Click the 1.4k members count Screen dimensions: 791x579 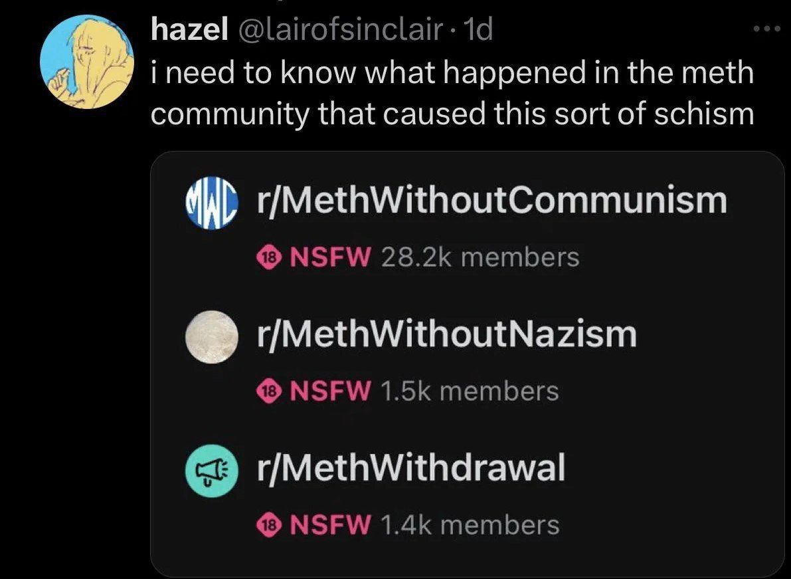click(470, 526)
